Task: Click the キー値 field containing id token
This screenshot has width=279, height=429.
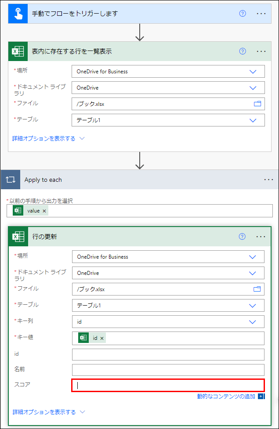Action: (168, 339)
